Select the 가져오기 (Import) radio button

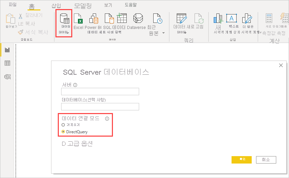(x=63, y=125)
